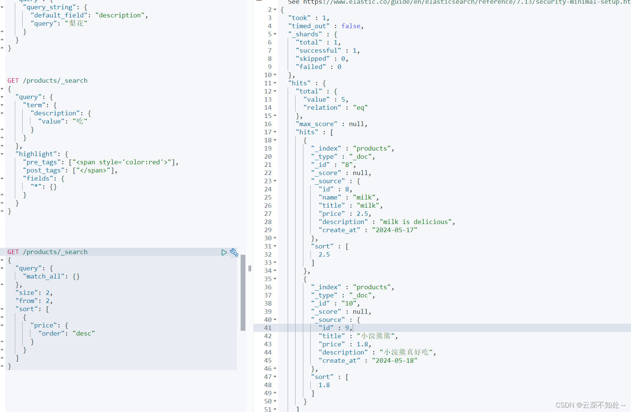Click the "successful" : 1 response line
Image resolution: width=631 pixels, height=412 pixels.
328,50
